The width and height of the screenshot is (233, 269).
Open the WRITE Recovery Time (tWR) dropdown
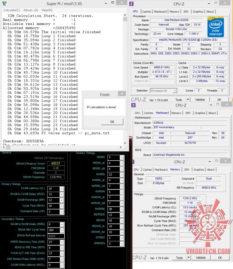[62, 242]
